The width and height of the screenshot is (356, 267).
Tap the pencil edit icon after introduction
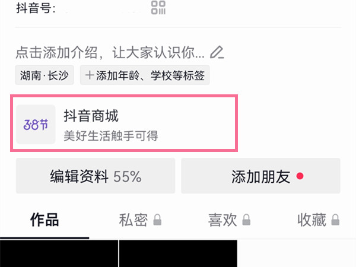[x=217, y=52]
